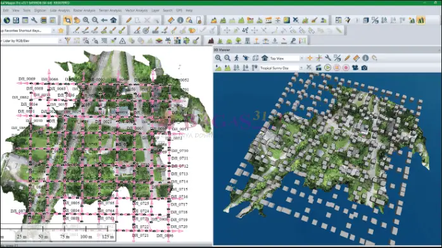Screen dimensions: 442x248
Task: Open the View menu
Action: [x=16, y=10]
